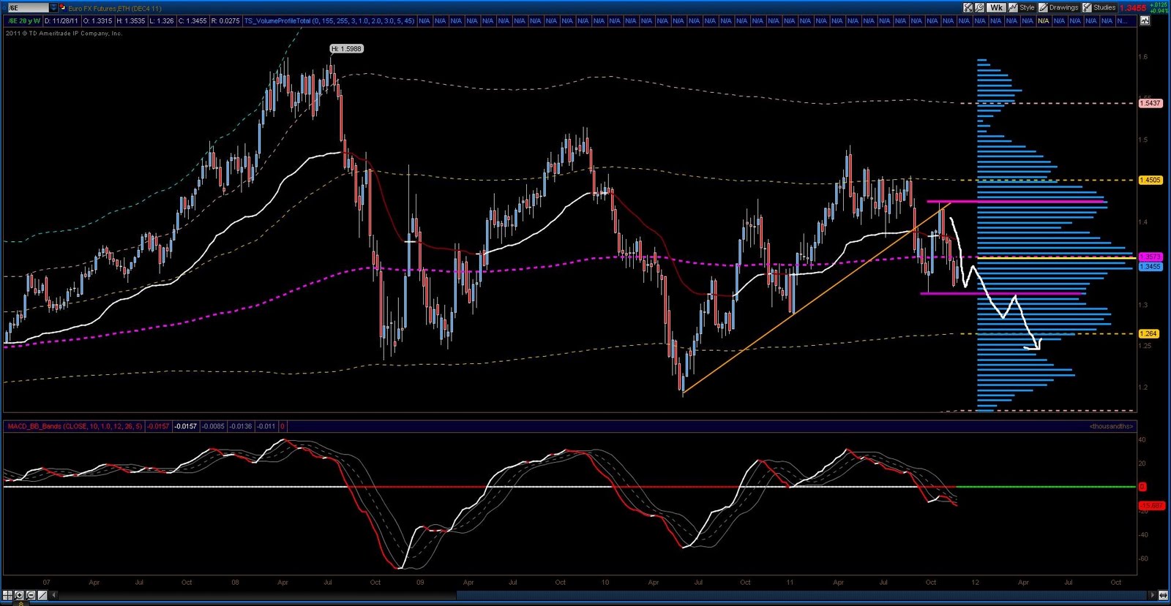Open the chart share/link icon in top toolbar
Screen dimensions: 1171x606
click(x=968, y=7)
